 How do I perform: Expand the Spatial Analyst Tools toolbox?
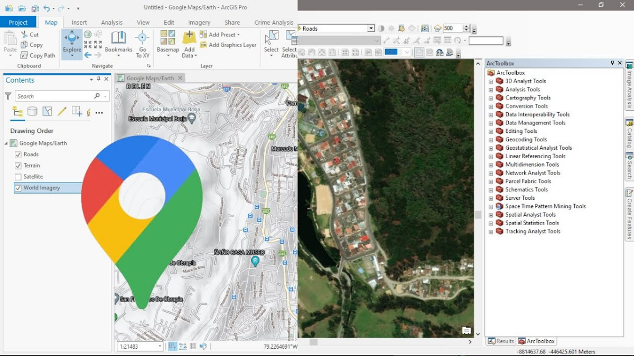point(491,215)
